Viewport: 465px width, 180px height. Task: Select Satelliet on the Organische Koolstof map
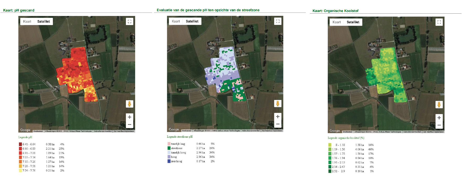point(353,22)
